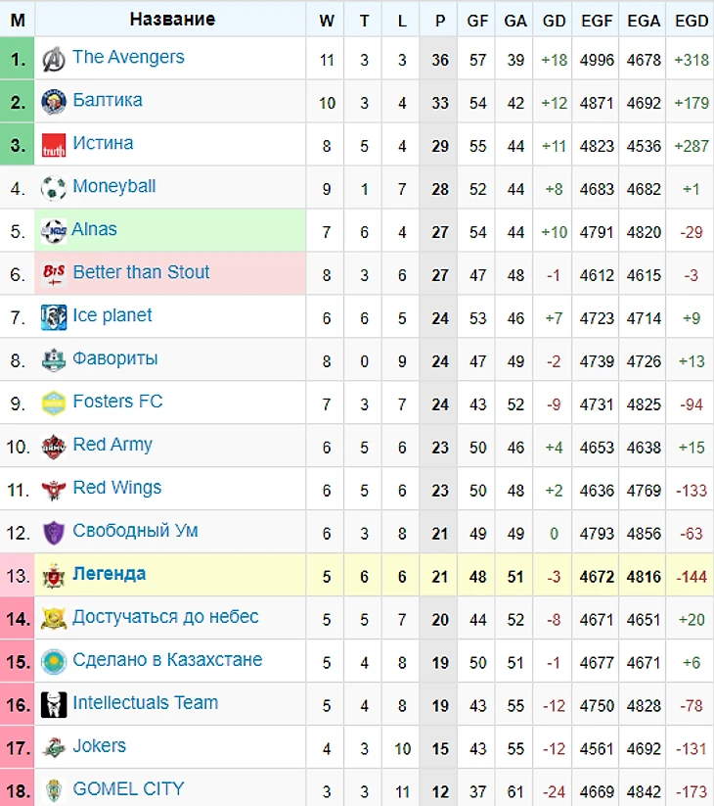
Task: Sort the table by Название column
Action: 172,19
